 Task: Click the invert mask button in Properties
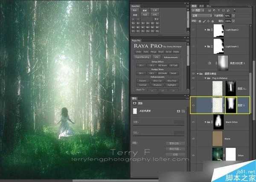click(x=175, y=154)
